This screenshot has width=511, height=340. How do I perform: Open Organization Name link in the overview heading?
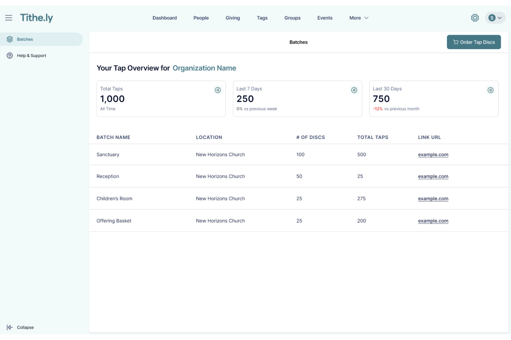point(204,68)
